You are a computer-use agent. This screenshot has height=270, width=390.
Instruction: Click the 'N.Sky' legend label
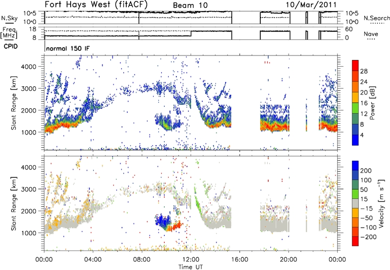pyautogui.click(x=9, y=18)
